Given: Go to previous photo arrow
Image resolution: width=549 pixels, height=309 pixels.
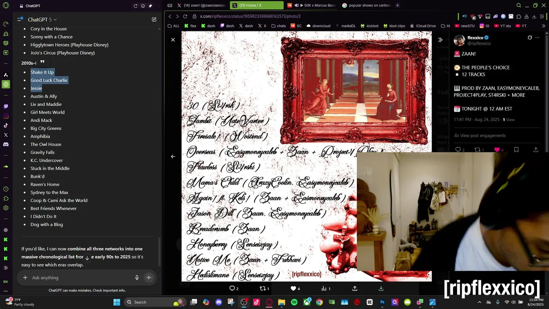Looking at the screenshot, I should pos(173,157).
